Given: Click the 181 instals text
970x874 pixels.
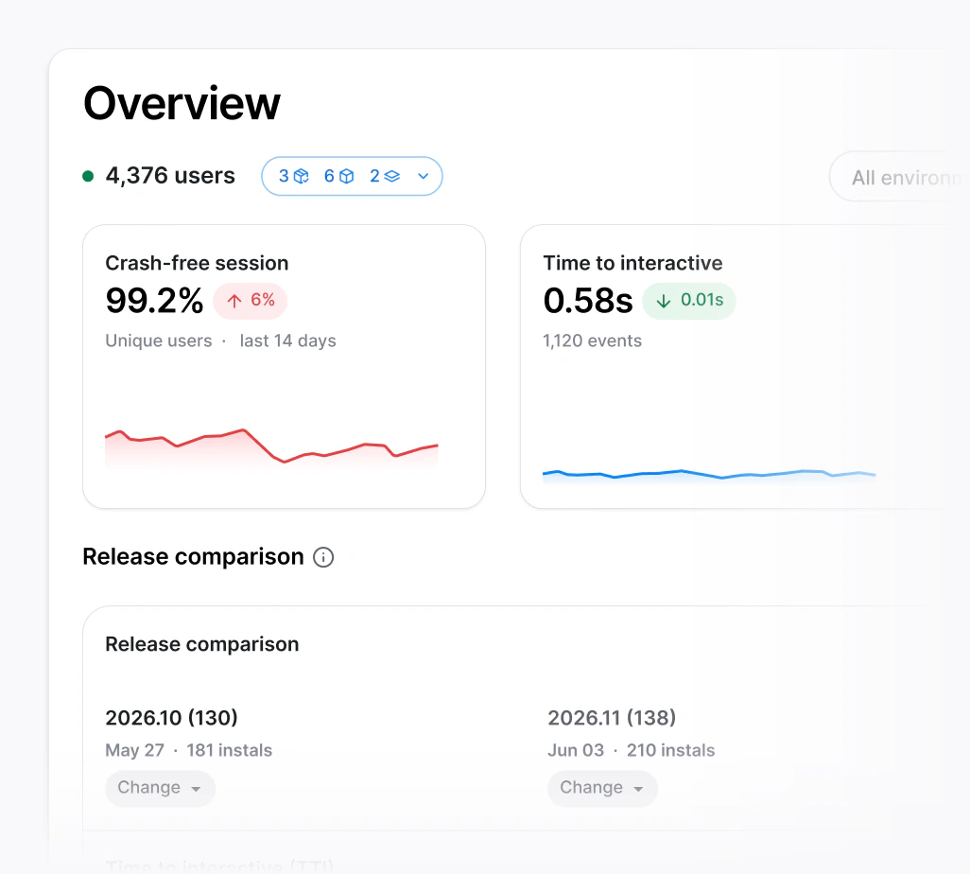Looking at the screenshot, I should coord(230,750).
